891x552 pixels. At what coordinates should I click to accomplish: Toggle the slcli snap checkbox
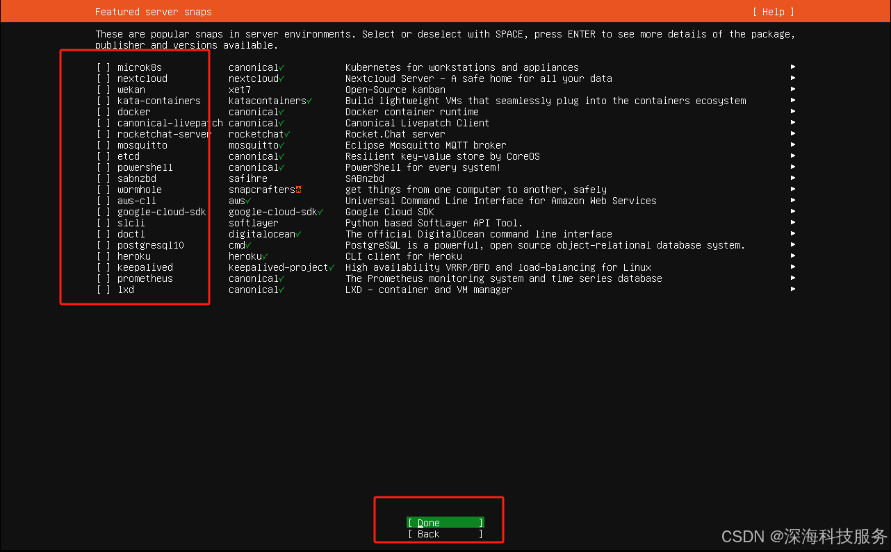[104, 223]
